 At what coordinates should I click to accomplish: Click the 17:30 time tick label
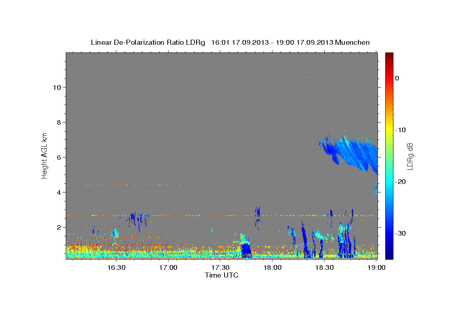(220, 268)
